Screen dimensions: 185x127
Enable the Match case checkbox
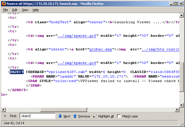coord(119,116)
